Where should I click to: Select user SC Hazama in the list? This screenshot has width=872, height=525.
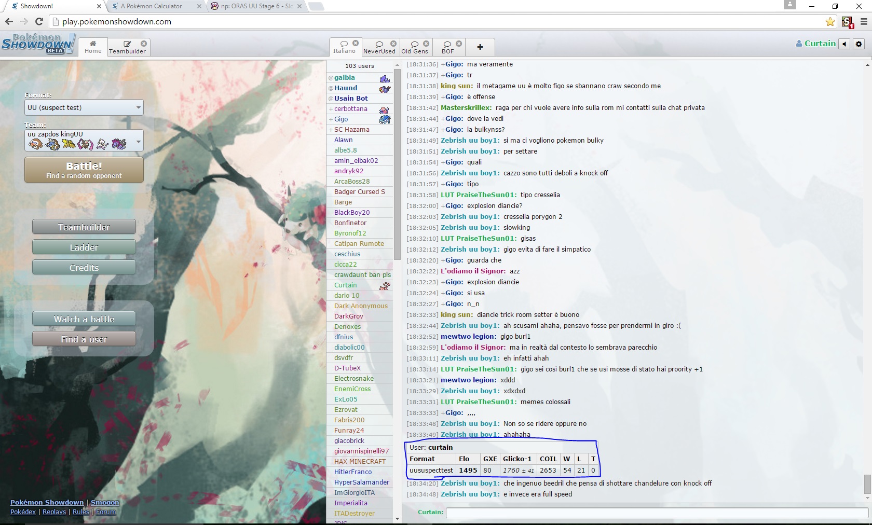[360, 130]
